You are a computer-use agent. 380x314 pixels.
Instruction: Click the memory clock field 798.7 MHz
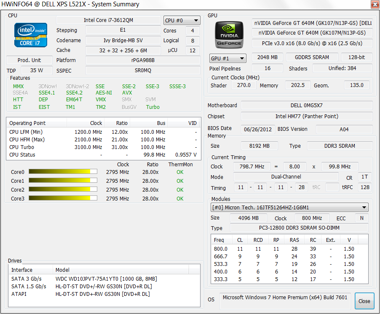pyautogui.click(x=252, y=166)
